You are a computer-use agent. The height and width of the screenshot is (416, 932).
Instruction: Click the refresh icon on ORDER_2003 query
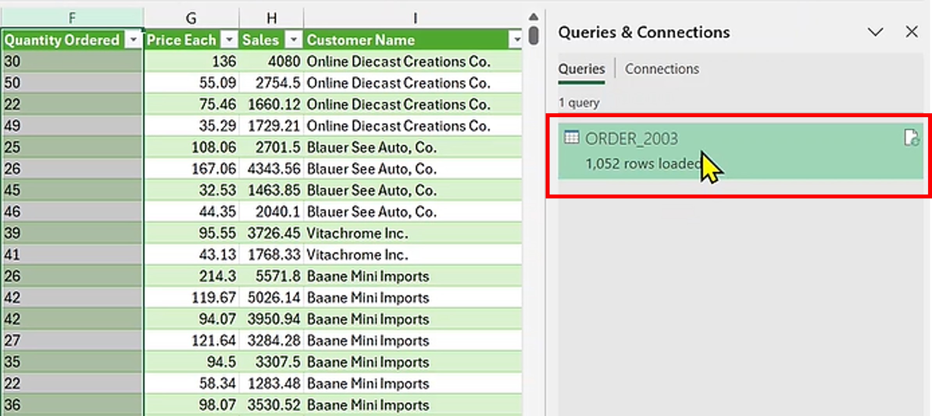911,138
